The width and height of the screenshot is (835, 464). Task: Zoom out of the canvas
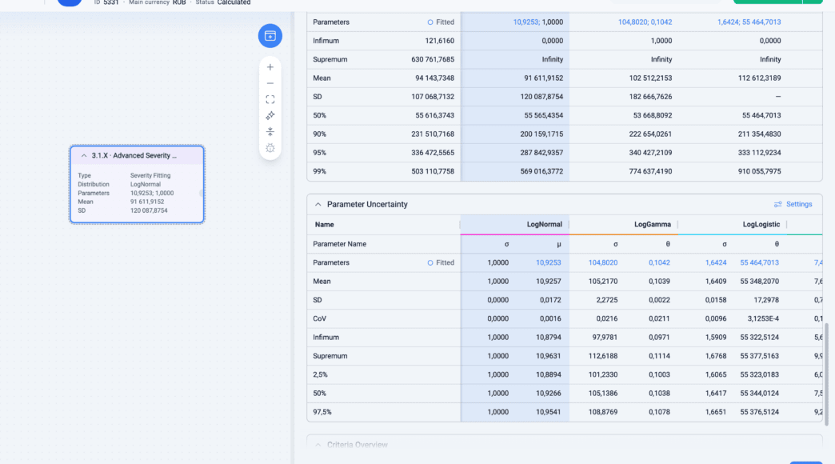pyautogui.click(x=270, y=84)
